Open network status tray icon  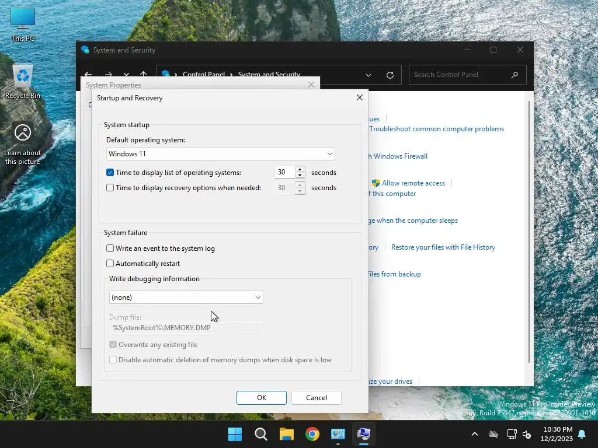click(x=512, y=434)
